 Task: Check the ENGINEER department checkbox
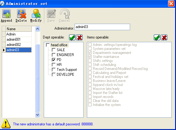[x=54, y=55]
